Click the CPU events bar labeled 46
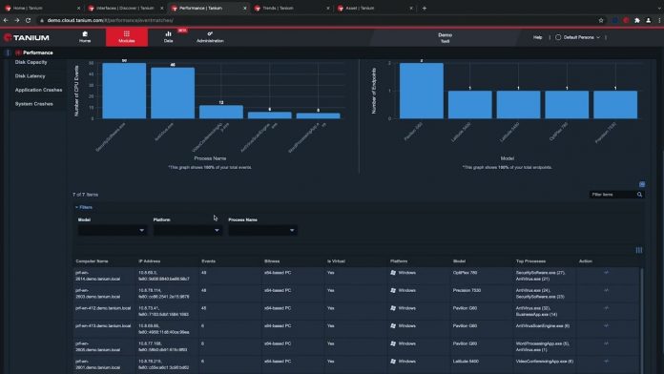Viewport: 664px width, 374px height. (173, 93)
